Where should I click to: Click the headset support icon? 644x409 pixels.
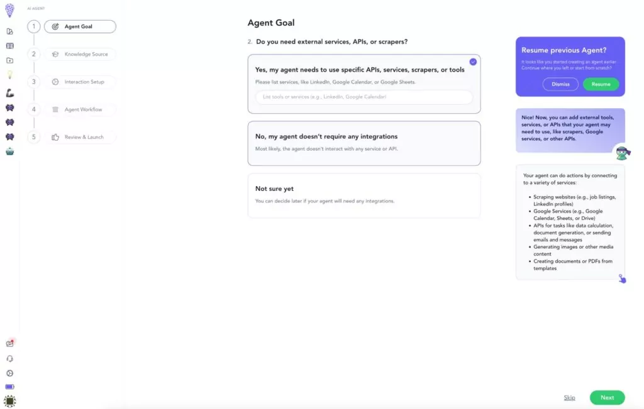10,359
